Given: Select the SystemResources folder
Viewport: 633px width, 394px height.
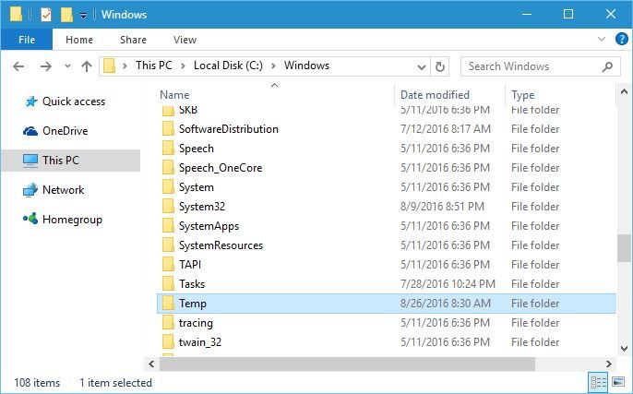Looking at the screenshot, I should pos(387,245).
